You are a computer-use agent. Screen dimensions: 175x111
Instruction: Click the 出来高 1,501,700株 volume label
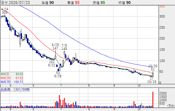click(15, 90)
